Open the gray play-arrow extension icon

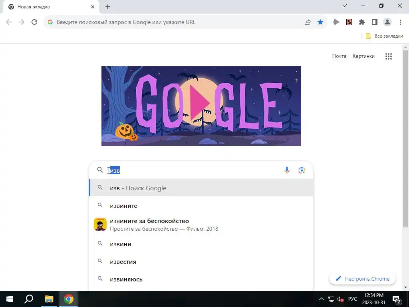pyautogui.click(x=336, y=22)
